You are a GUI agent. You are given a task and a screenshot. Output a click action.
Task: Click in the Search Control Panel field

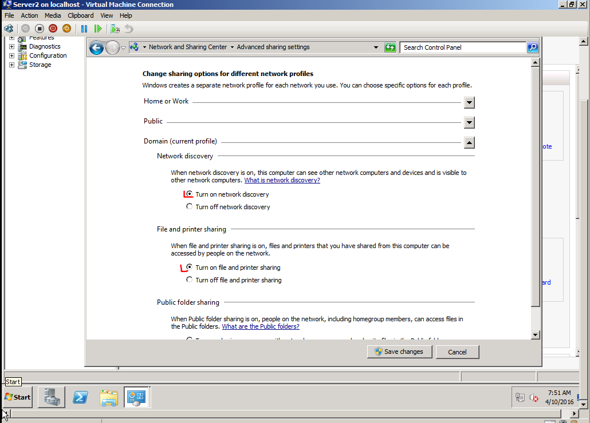(463, 47)
